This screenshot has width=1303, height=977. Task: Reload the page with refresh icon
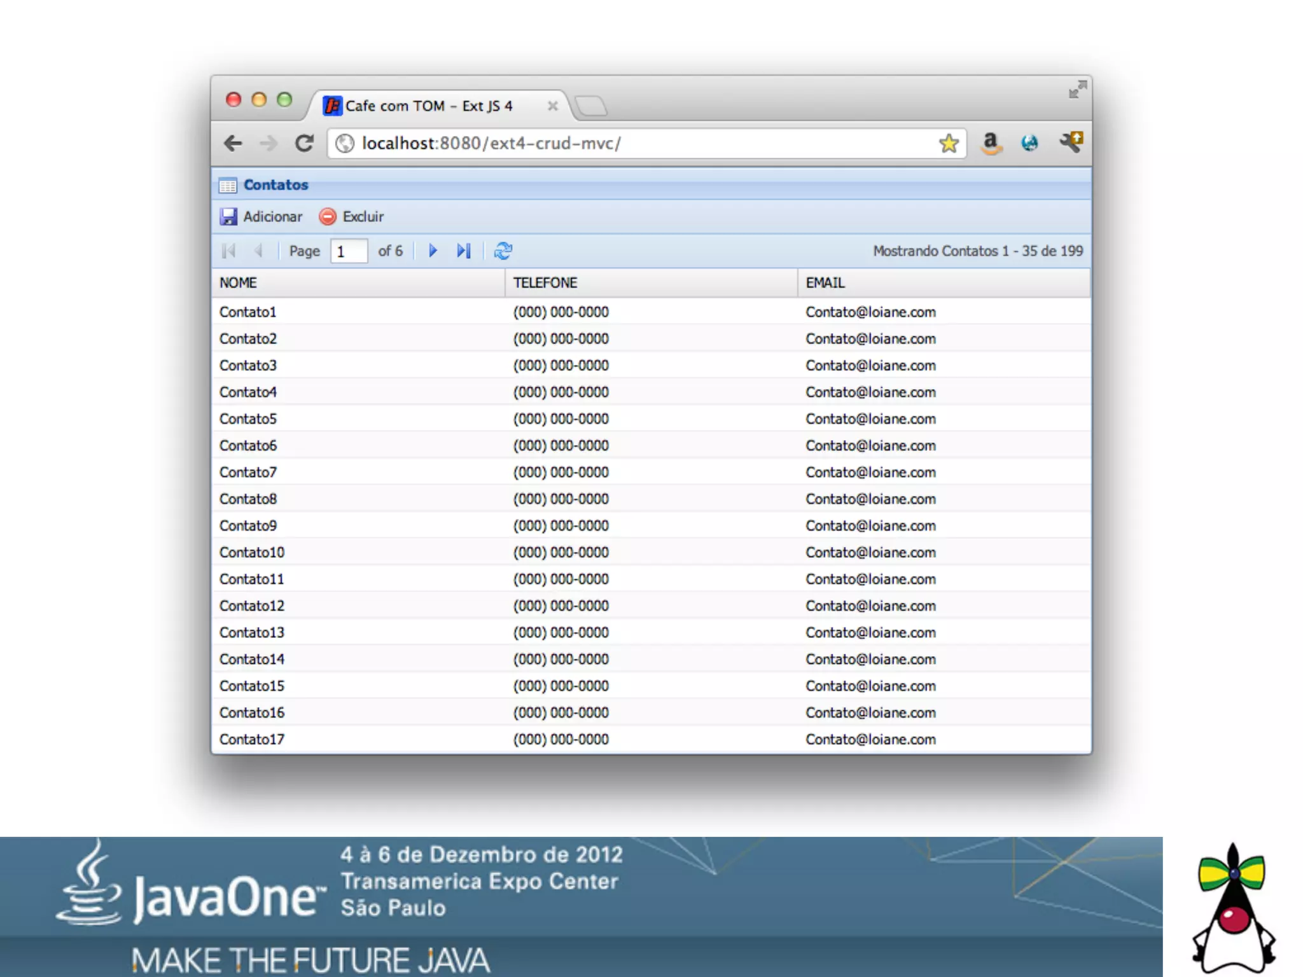pyautogui.click(x=304, y=143)
